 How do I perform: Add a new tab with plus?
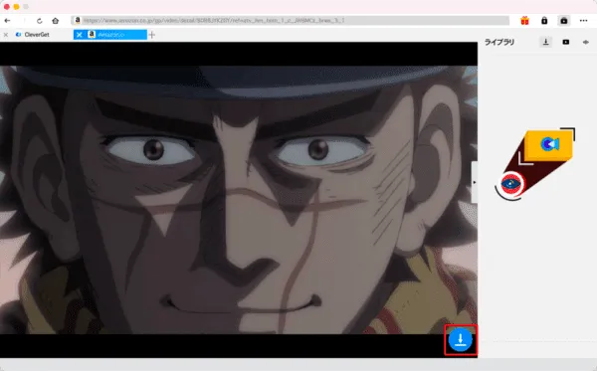pyautogui.click(x=152, y=35)
